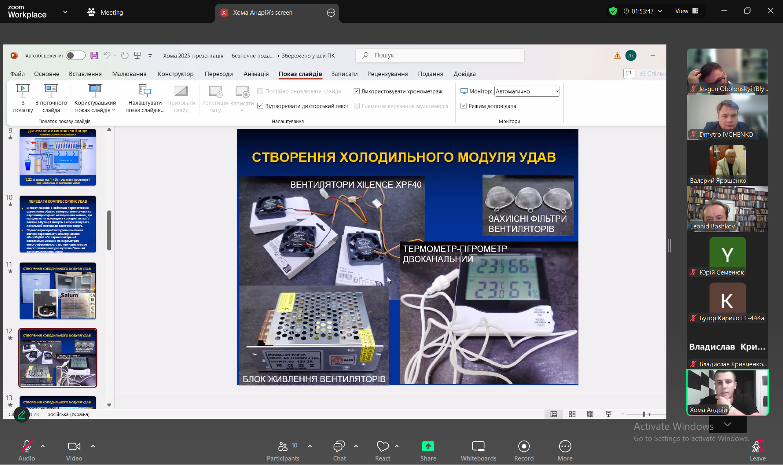This screenshot has width=783, height=465.
Task: Expand the meeting timer chevron
Action: (660, 11)
